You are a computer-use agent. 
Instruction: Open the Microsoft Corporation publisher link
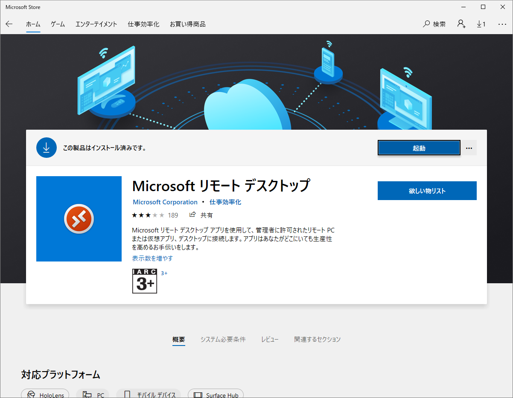click(165, 202)
